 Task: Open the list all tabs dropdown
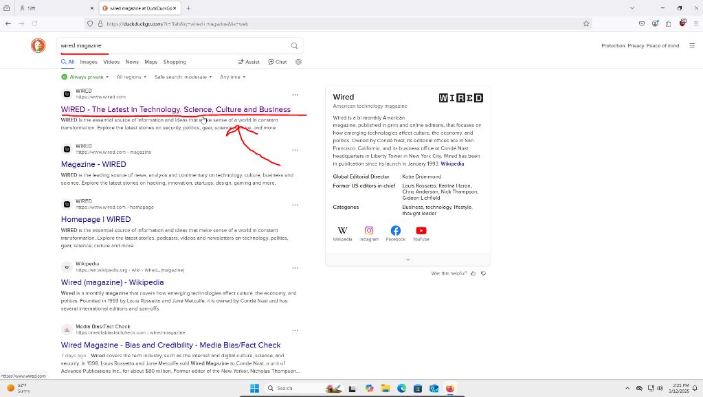click(632, 8)
